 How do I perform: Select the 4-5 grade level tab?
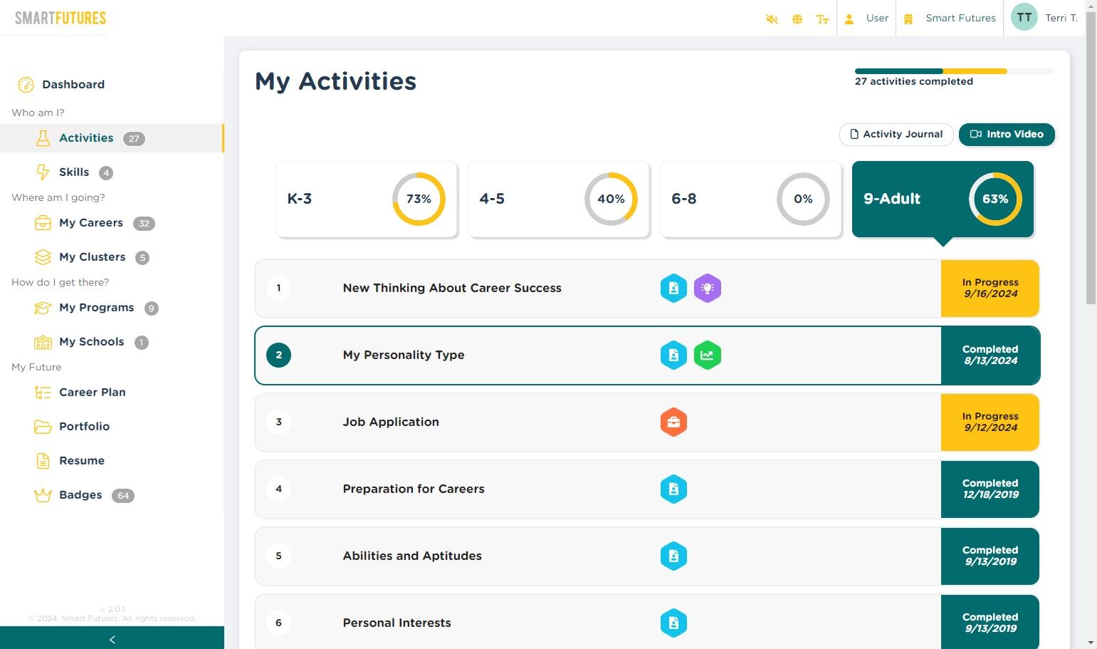(x=559, y=199)
